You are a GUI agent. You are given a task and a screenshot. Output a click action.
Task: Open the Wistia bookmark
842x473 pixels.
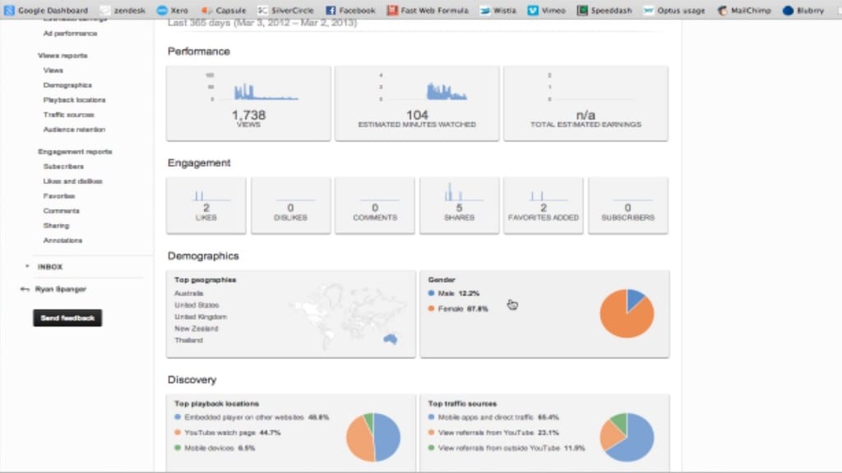[497, 10]
